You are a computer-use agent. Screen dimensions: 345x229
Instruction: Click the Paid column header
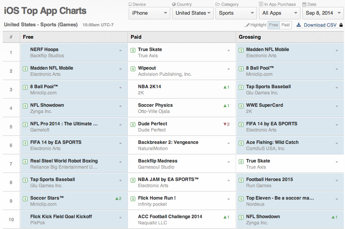coord(136,37)
